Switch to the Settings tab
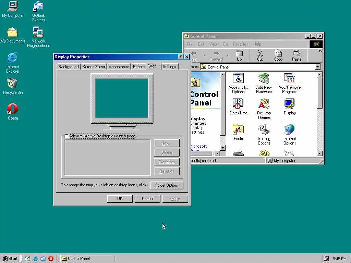351x263 pixels. point(169,67)
